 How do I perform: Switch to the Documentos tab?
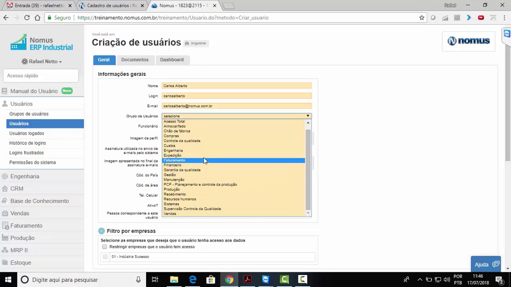135,59
